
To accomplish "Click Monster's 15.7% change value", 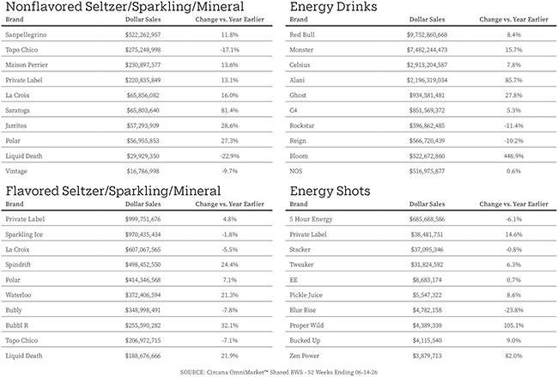I will (513, 50).
